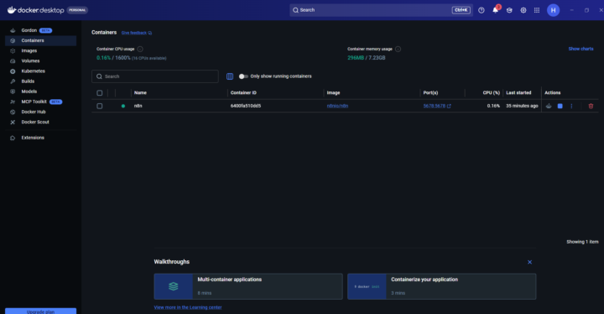Check the n8n container checkbox
The image size is (604, 314).
pos(99,106)
